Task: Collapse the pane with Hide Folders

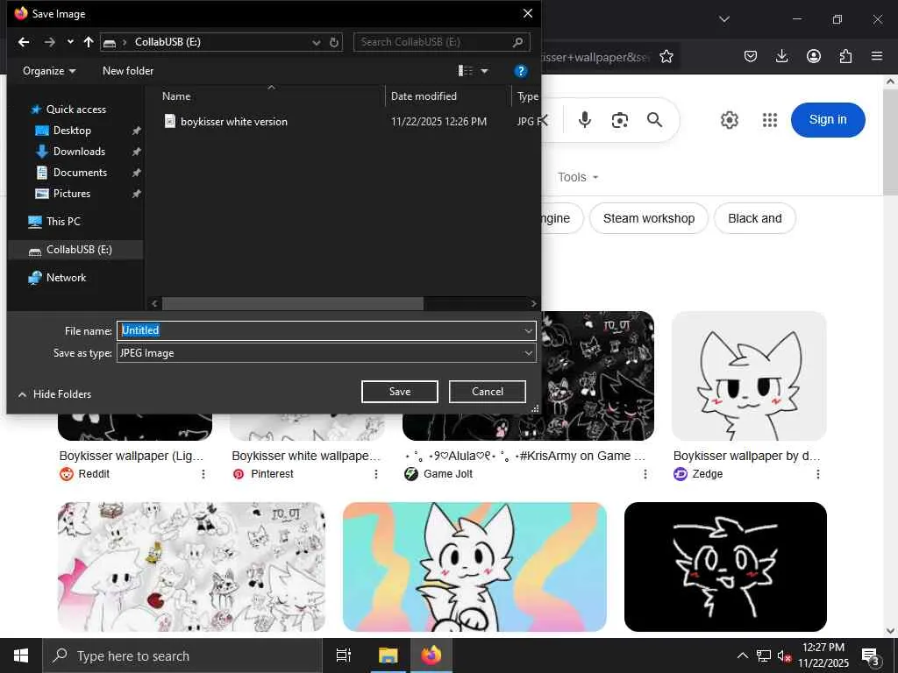Action: point(54,394)
